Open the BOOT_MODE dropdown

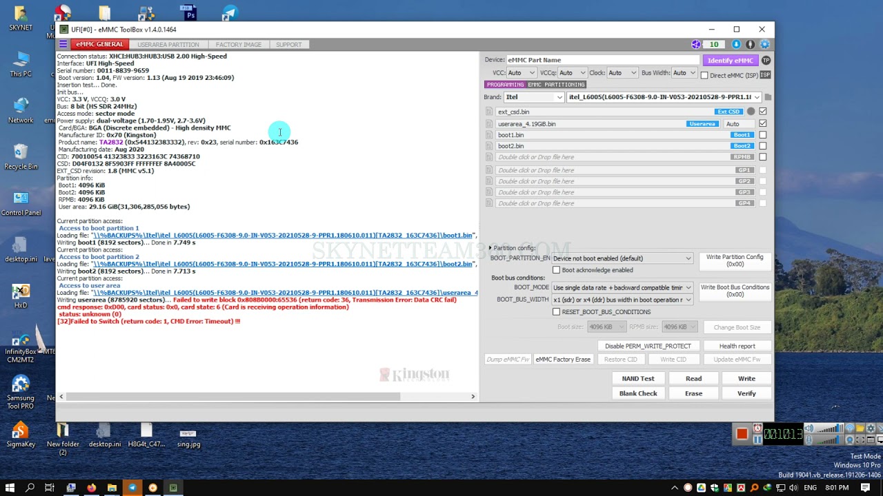click(622, 287)
